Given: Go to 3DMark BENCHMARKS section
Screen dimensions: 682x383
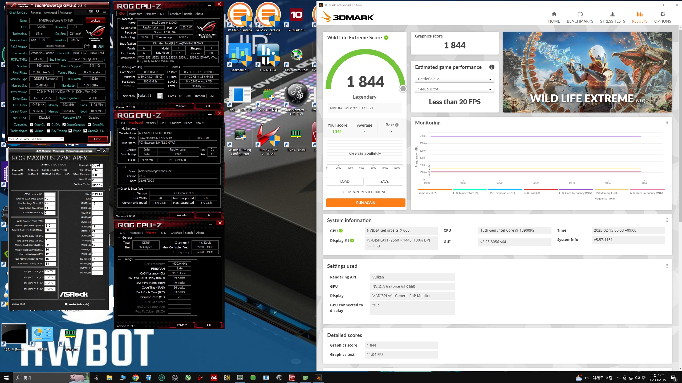Looking at the screenshot, I should (x=580, y=18).
